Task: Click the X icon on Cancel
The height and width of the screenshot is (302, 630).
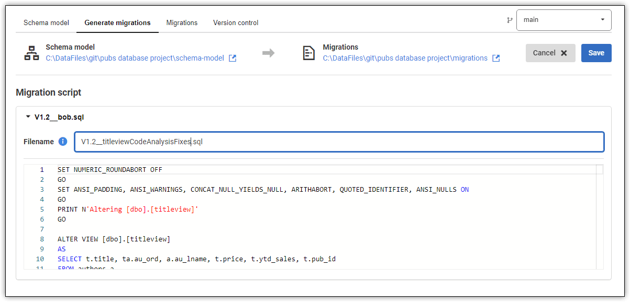Action: click(563, 53)
